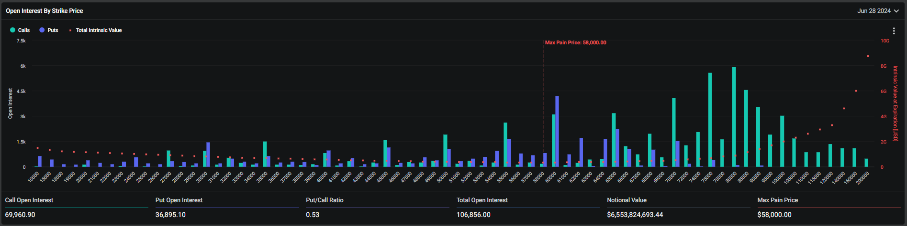
Task: Click the teal Calls legend circle
Action: (12, 30)
